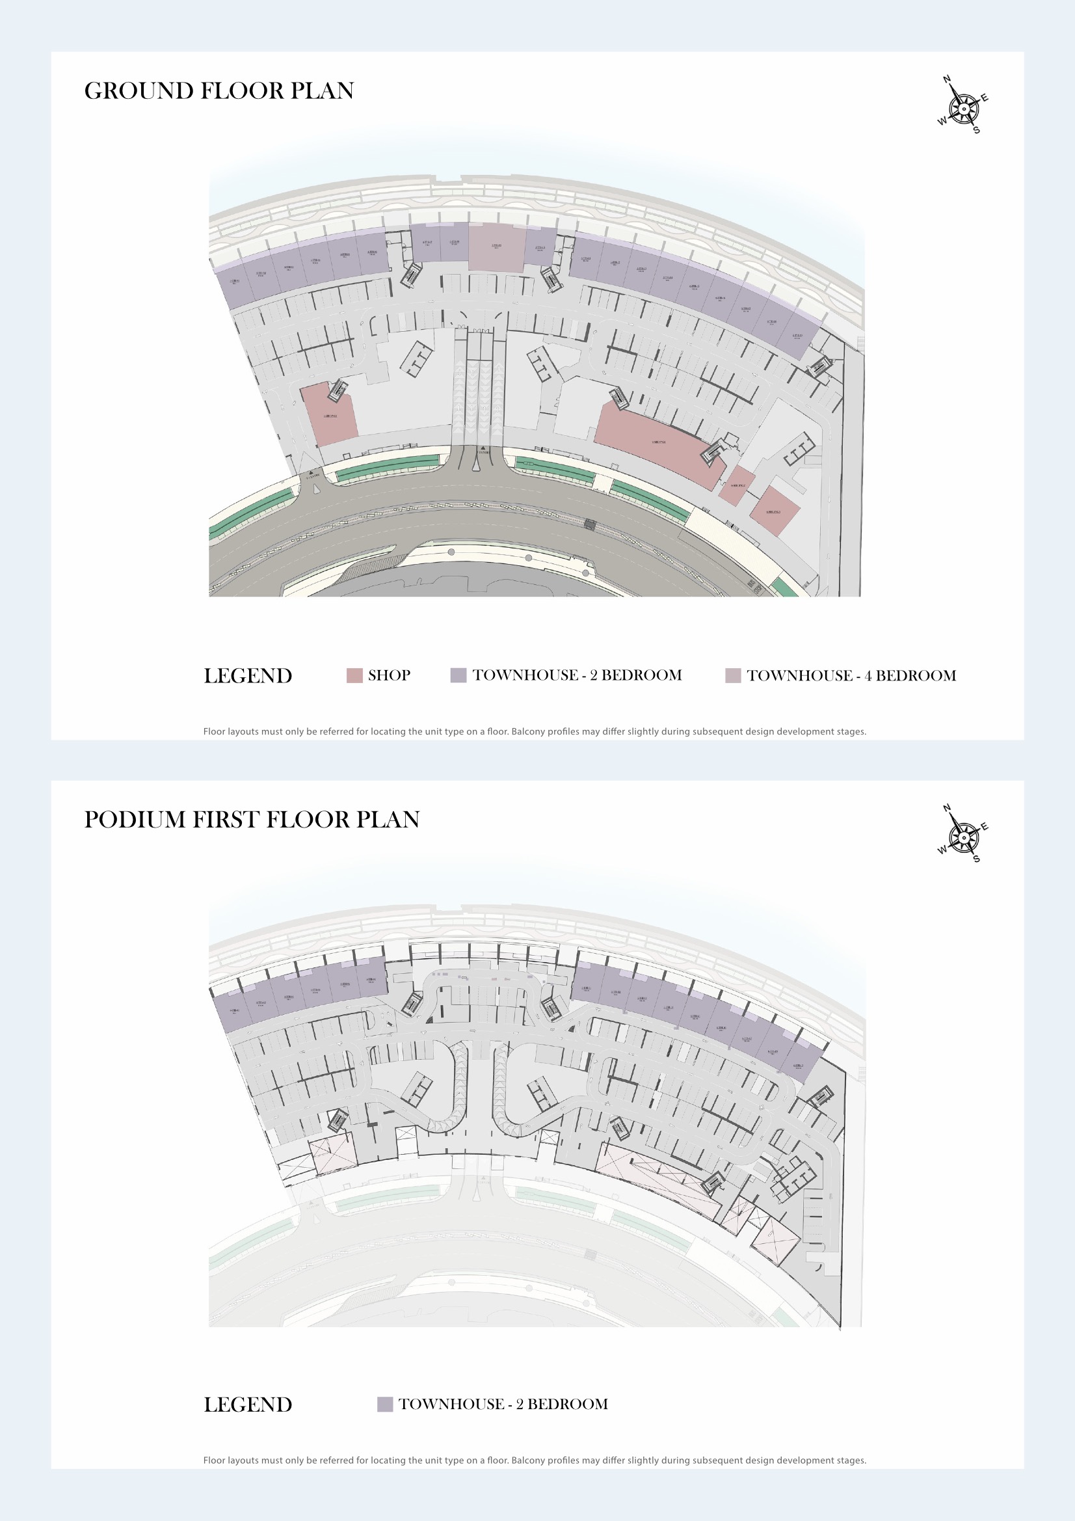Click the SHOP legend label
Screen dimensions: 1075x1521
(x=390, y=675)
